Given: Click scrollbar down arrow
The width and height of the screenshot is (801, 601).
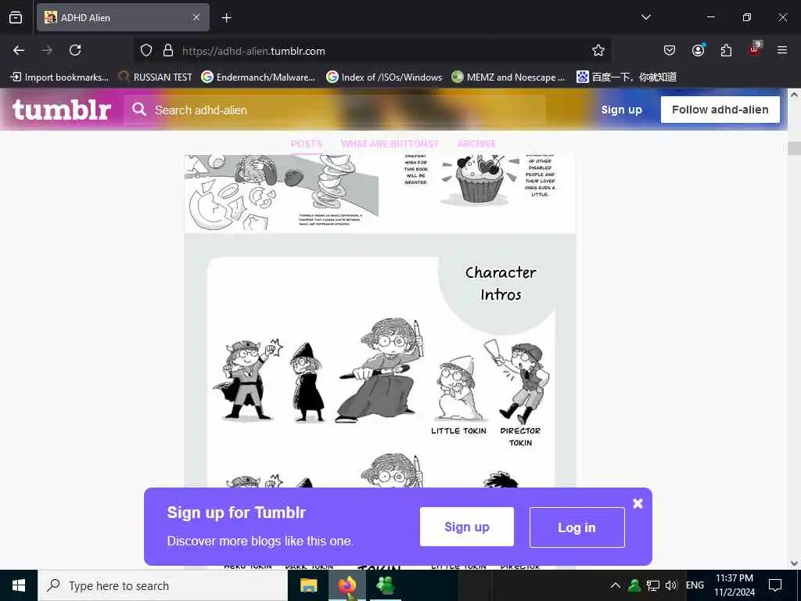Looking at the screenshot, I should 794,563.
